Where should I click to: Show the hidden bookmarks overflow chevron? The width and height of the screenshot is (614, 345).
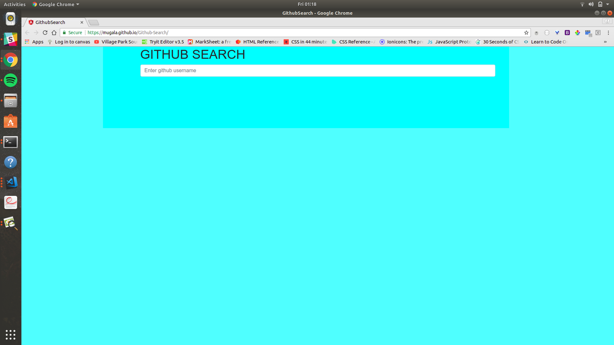(605, 42)
